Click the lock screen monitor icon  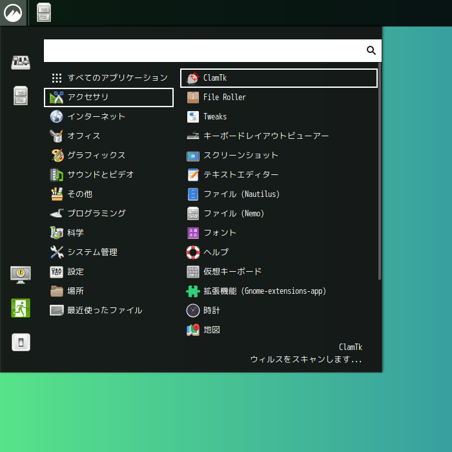(21, 274)
